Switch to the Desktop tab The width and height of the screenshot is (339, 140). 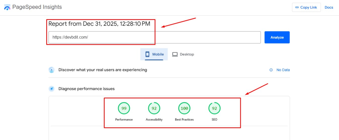pyautogui.click(x=183, y=54)
